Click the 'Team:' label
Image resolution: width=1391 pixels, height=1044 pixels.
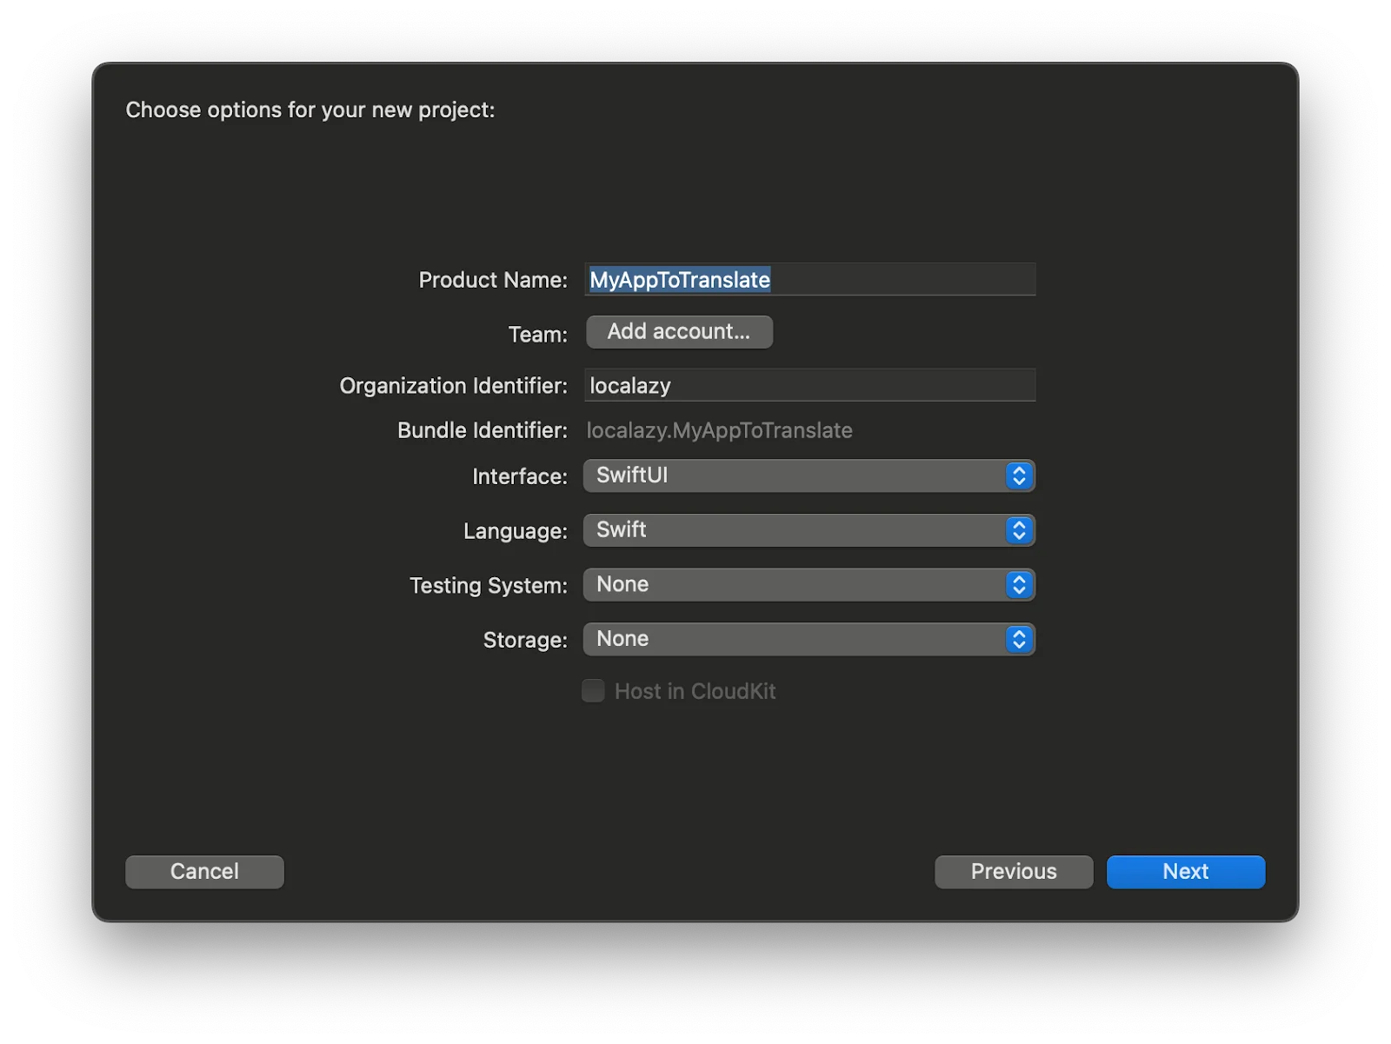click(x=537, y=335)
